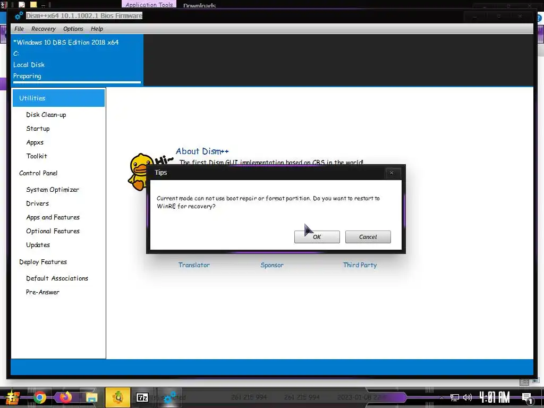Select the Deploy Features section header
Screen dimensions: 544x408
(43, 262)
